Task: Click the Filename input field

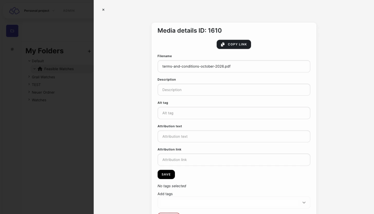Action: click(234, 66)
